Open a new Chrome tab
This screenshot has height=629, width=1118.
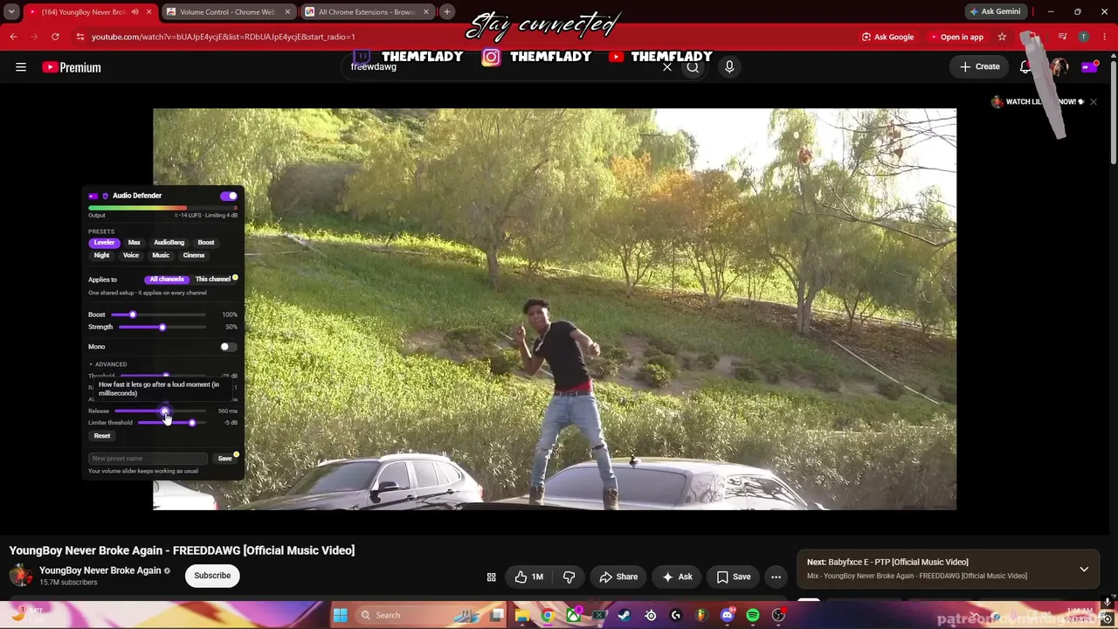[x=446, y=11]
